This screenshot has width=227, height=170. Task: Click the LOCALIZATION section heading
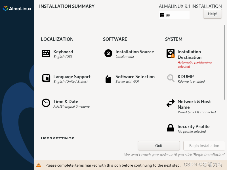57,39
